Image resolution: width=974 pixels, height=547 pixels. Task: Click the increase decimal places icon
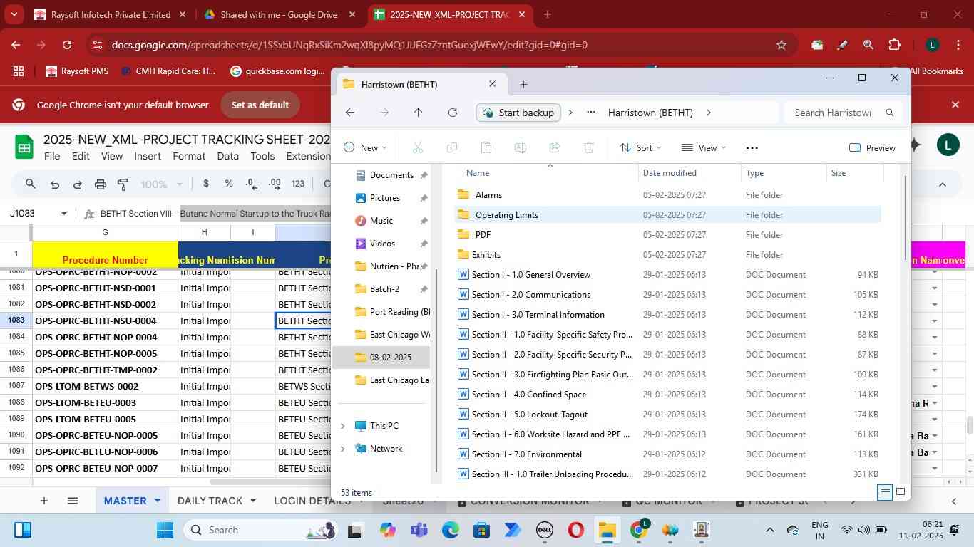point(275,184)
